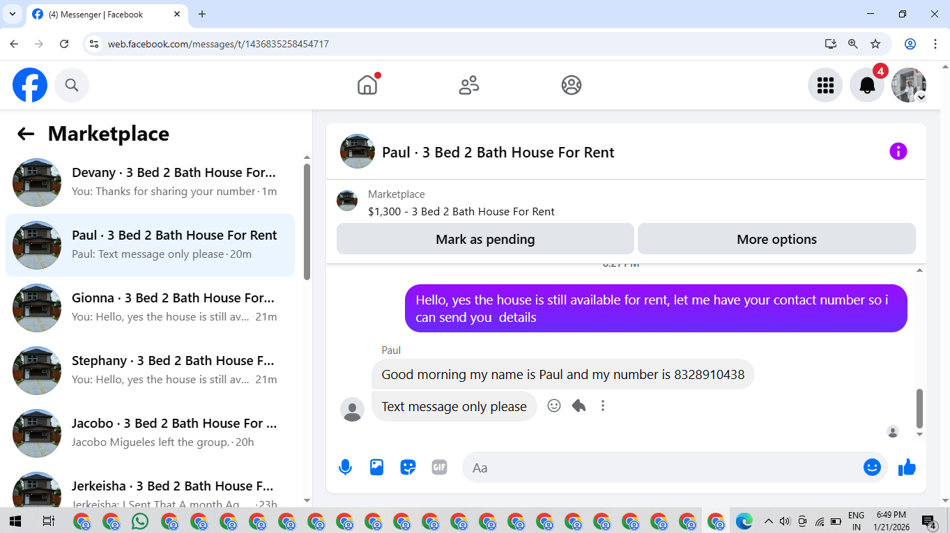Attach a file using photo icon
The height and width of the screenshot is (533, 950).
point(376,468)
